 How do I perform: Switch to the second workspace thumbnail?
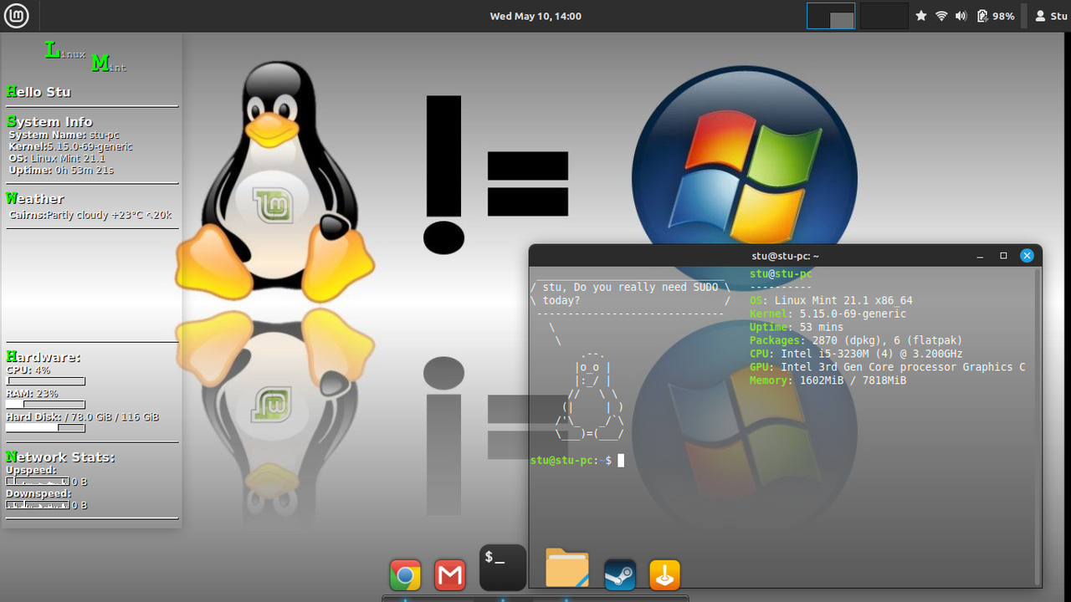coord(884,16)
